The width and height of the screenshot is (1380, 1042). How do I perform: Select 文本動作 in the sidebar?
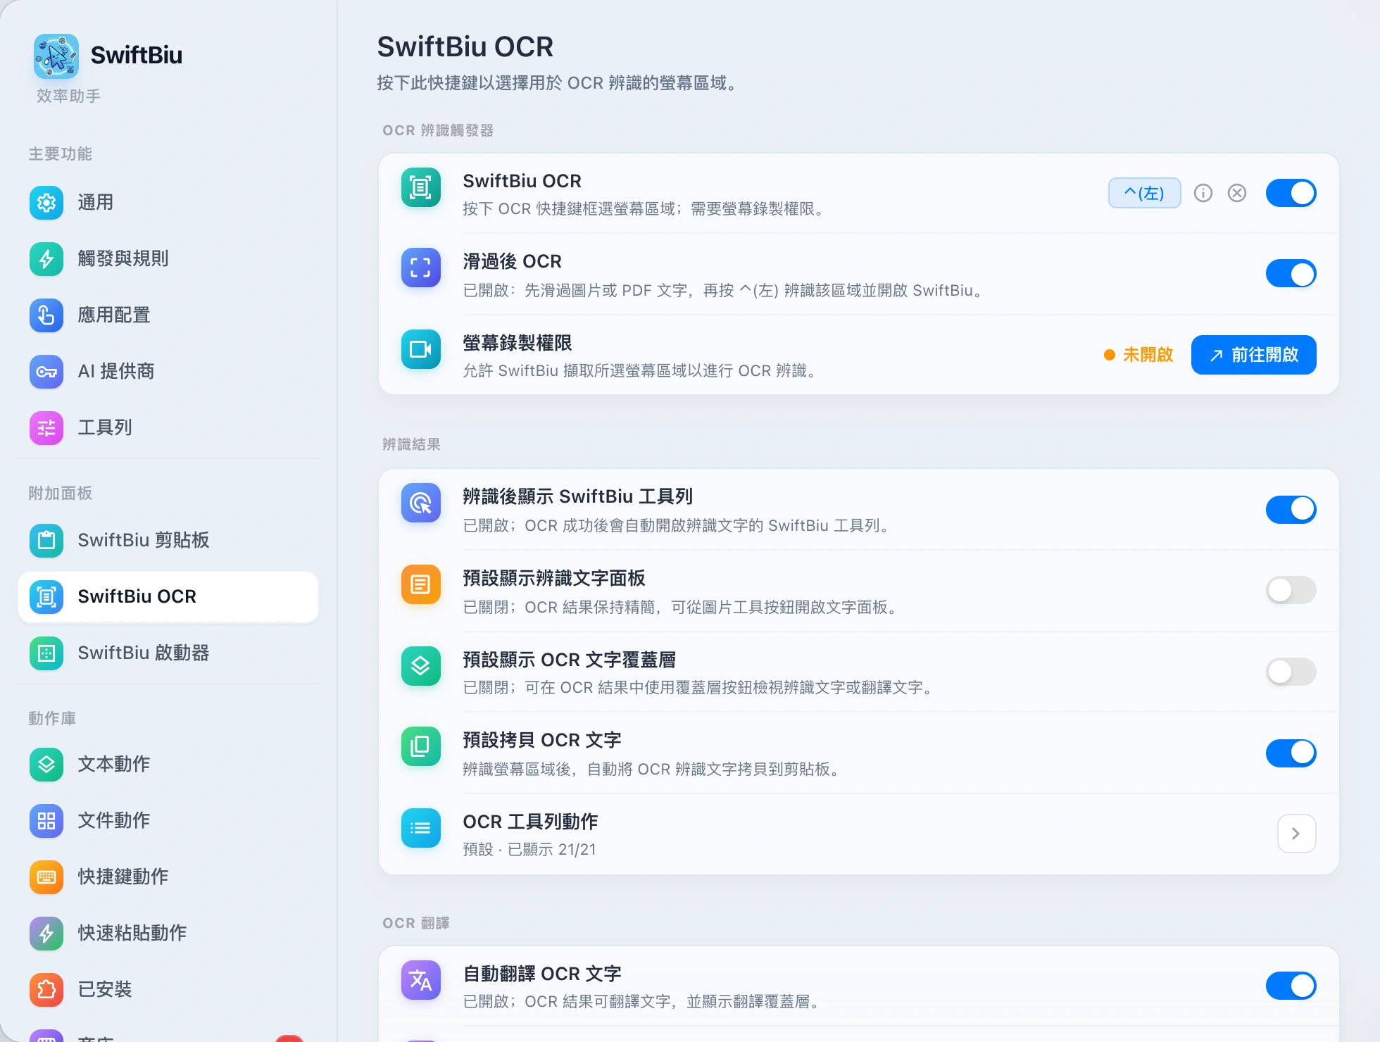168,765
